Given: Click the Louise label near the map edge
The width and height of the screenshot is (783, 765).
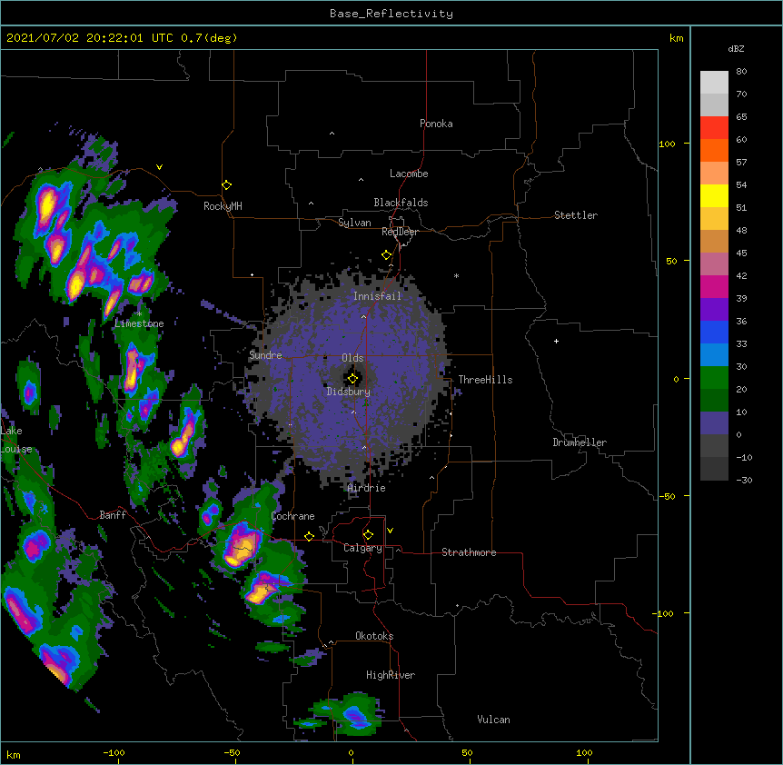Looking at the screenshot, I should click(x=16, y=449).
